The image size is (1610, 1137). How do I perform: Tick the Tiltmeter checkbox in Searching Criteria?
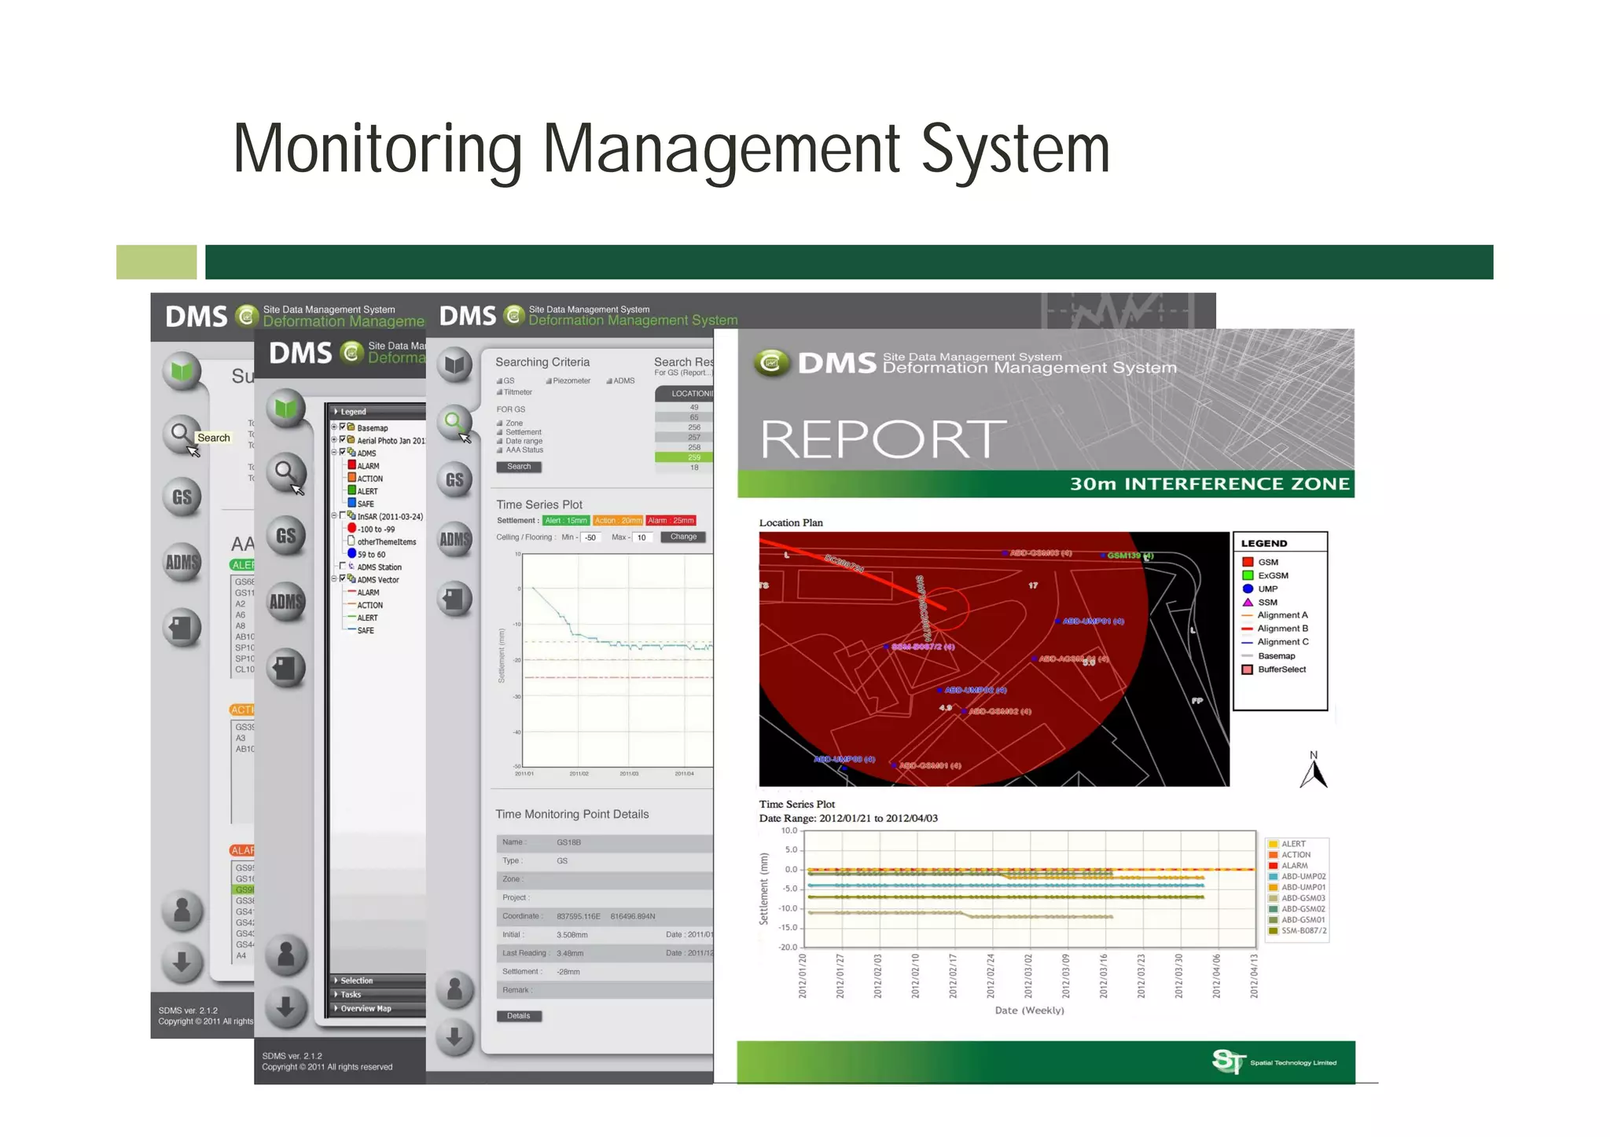click(x=499, y=392)
